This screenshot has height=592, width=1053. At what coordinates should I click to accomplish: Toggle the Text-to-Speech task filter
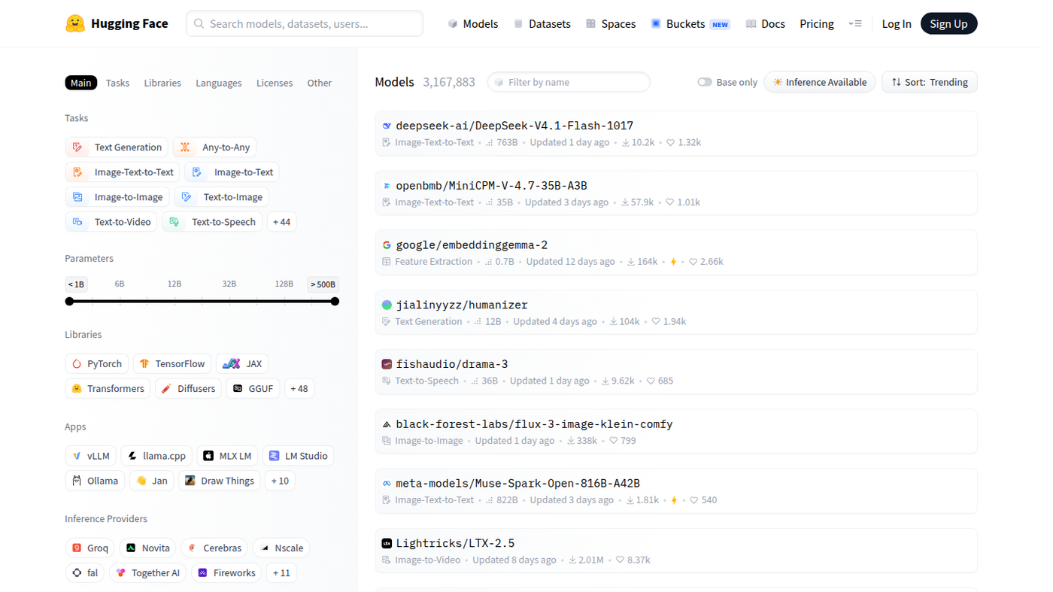(x=212, y=222)
